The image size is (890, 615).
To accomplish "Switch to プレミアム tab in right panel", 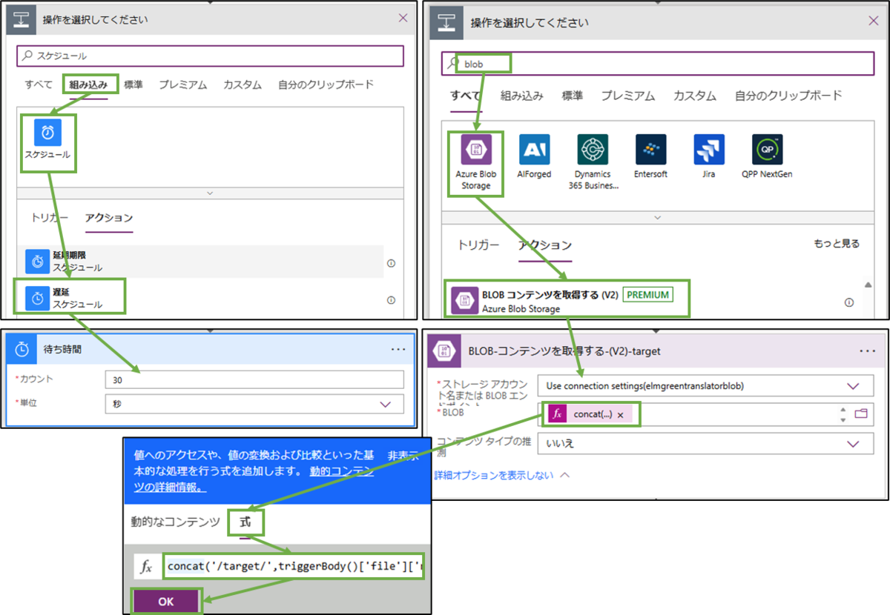I will pyautogui.click(x=628, y=96).
